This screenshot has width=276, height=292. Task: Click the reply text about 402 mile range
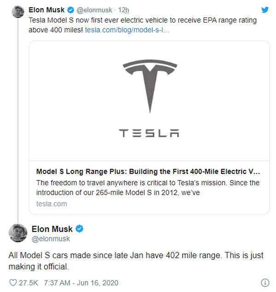(136, 261)
